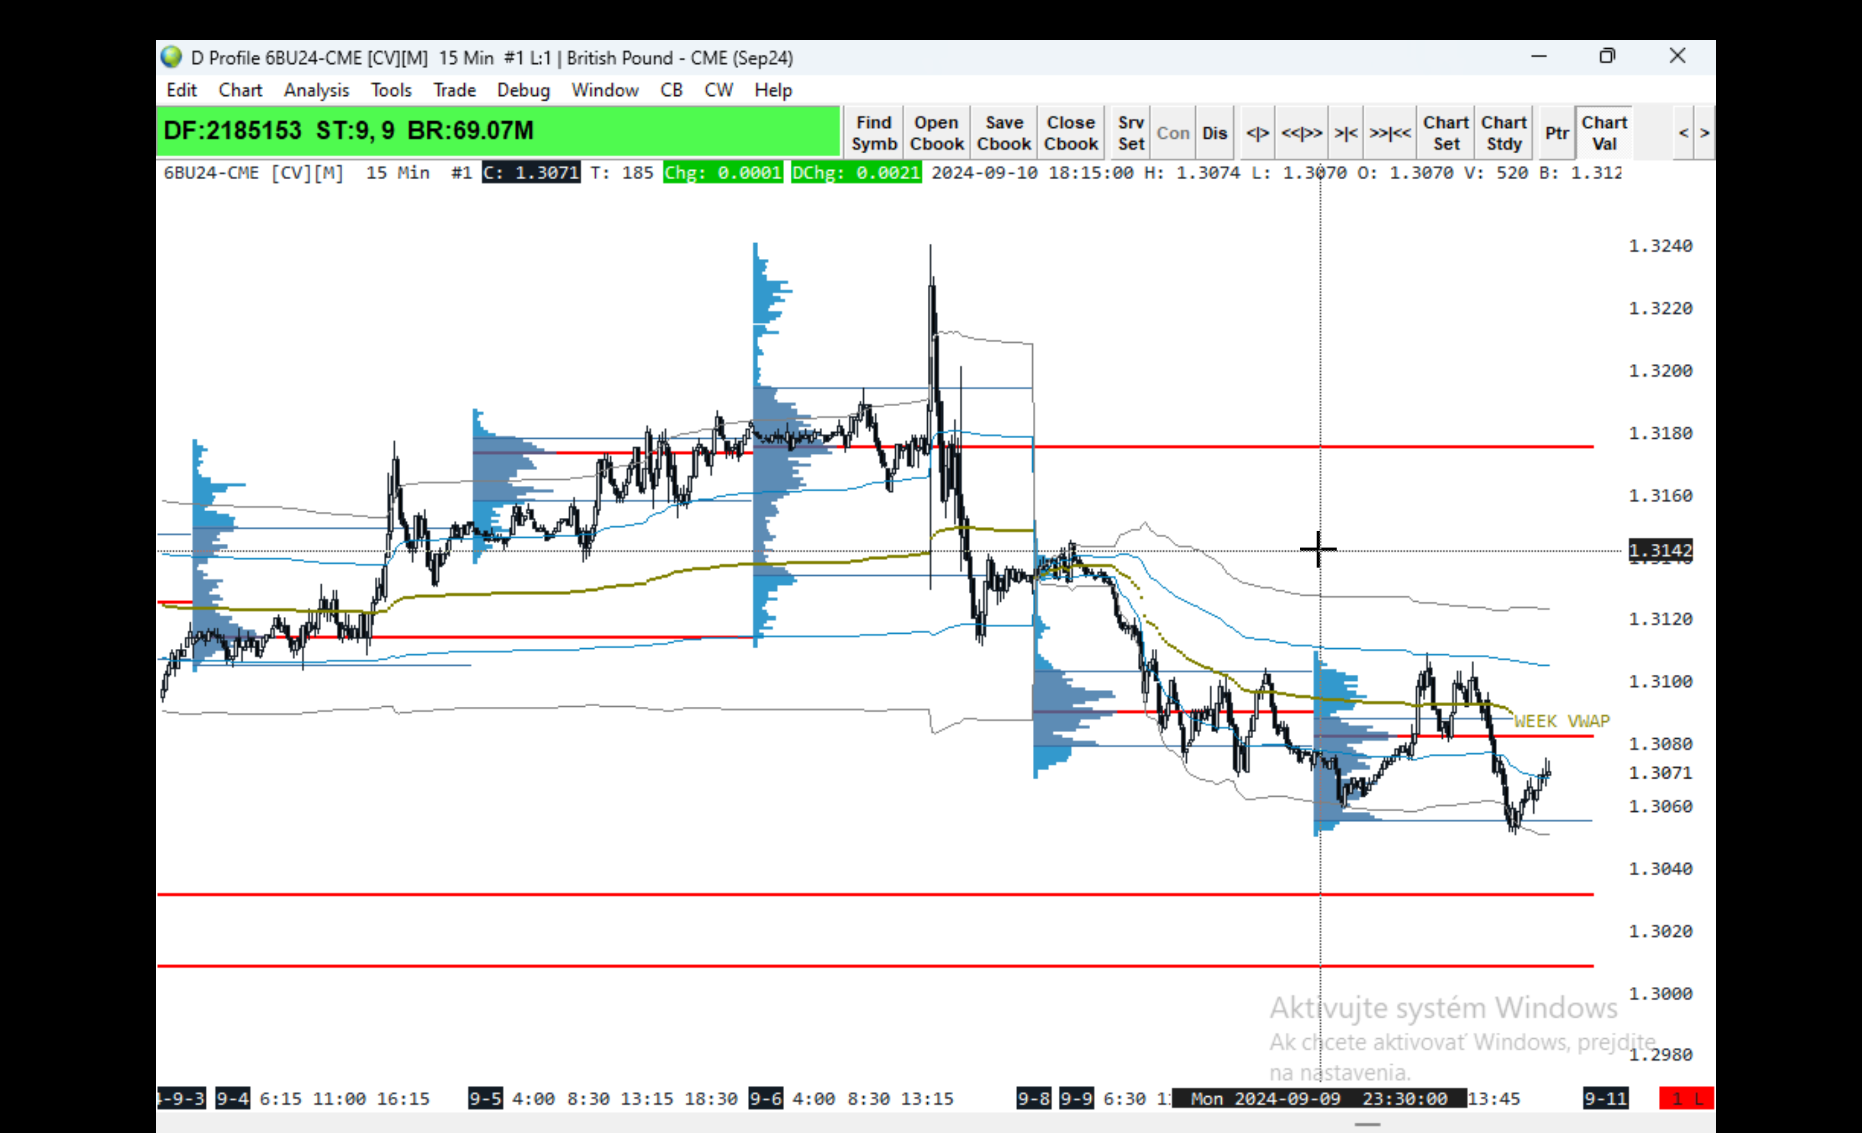Click the Dis disconnect button
This screenshot has width=1862, height=1133.
tap(1214, 133)
